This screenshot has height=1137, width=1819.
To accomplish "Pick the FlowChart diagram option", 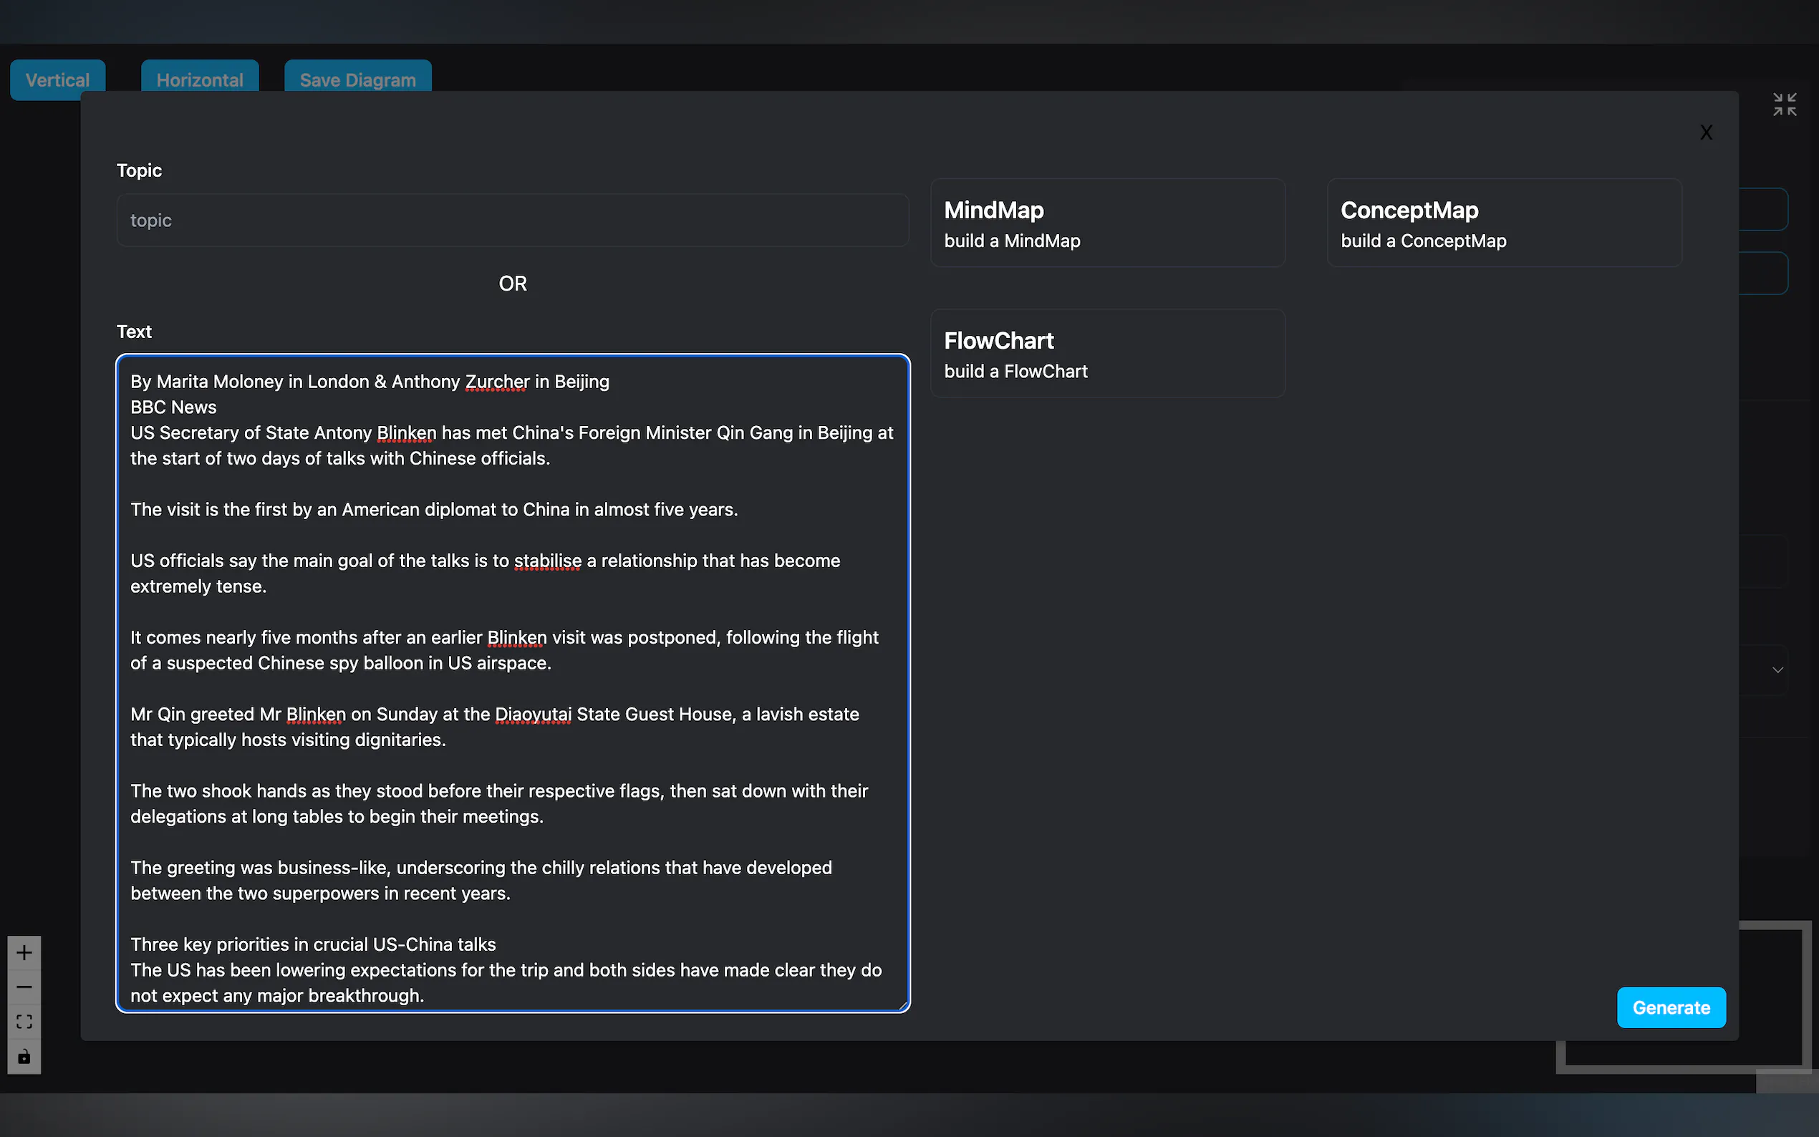I will pos(1107,354).
